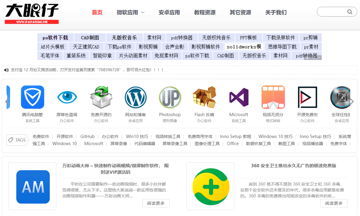The image size is (360, 216).
Task: Open the 免费开源的 box icon
Action: coord(101,97)
